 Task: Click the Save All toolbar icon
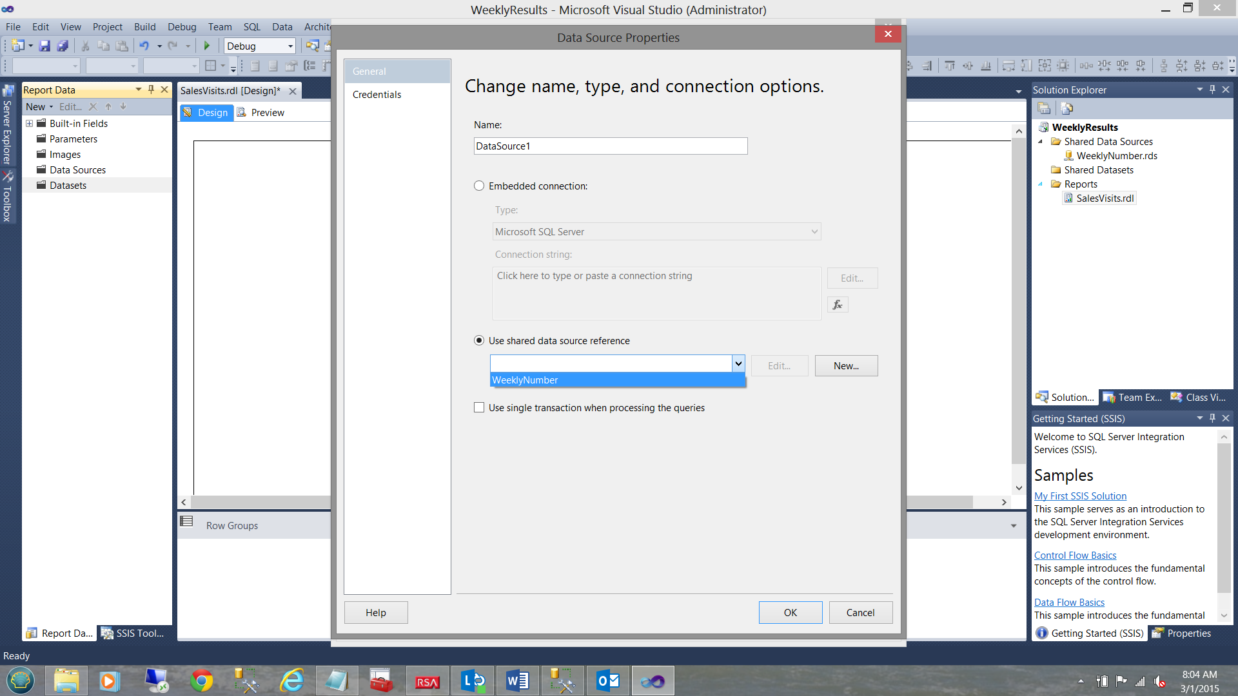63,46
